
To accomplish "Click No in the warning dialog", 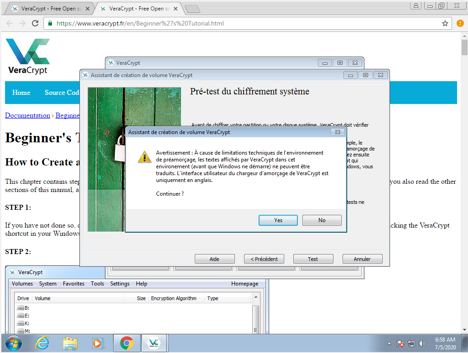I will (322, 220).
